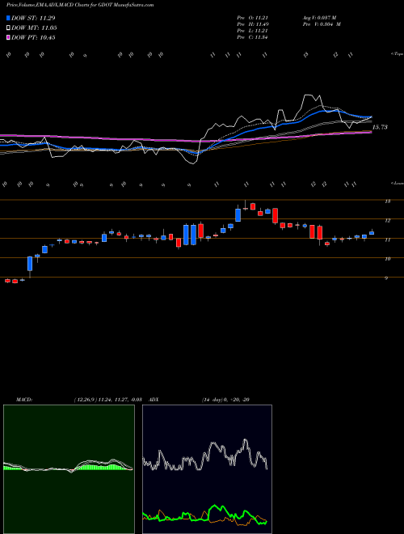Click the white DOW MT legend swatch
404x534 pixels.
coord(8,28)
